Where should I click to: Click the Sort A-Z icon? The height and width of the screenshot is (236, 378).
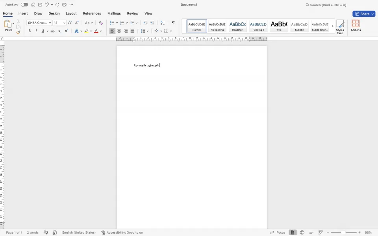163,23
